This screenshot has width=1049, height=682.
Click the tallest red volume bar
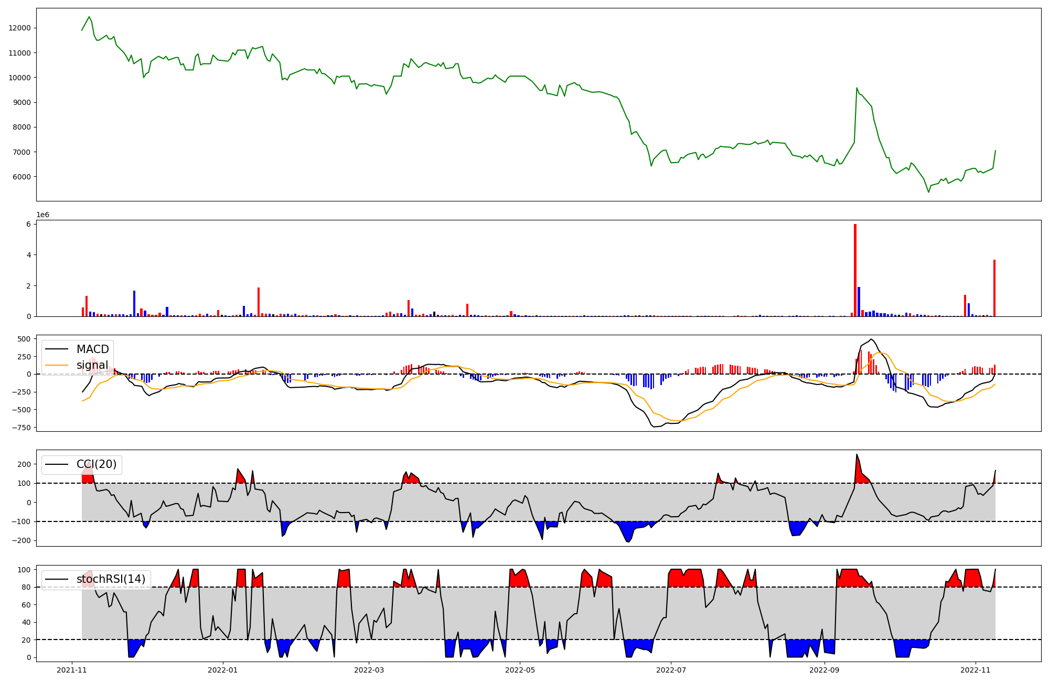[x=855, y=270]
